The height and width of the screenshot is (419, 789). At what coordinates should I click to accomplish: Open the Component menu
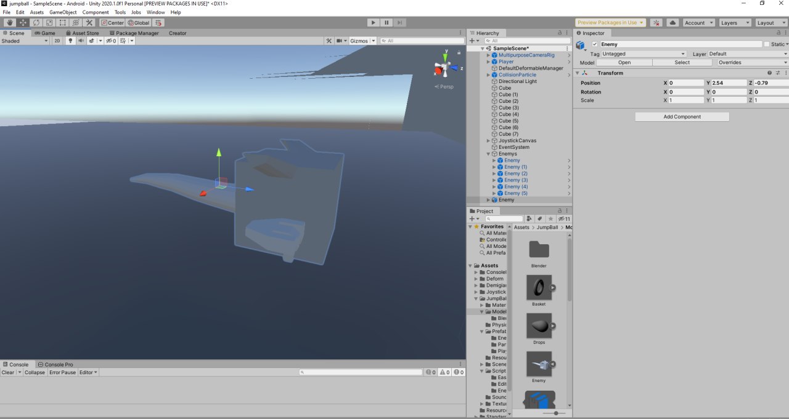(96, 12)
